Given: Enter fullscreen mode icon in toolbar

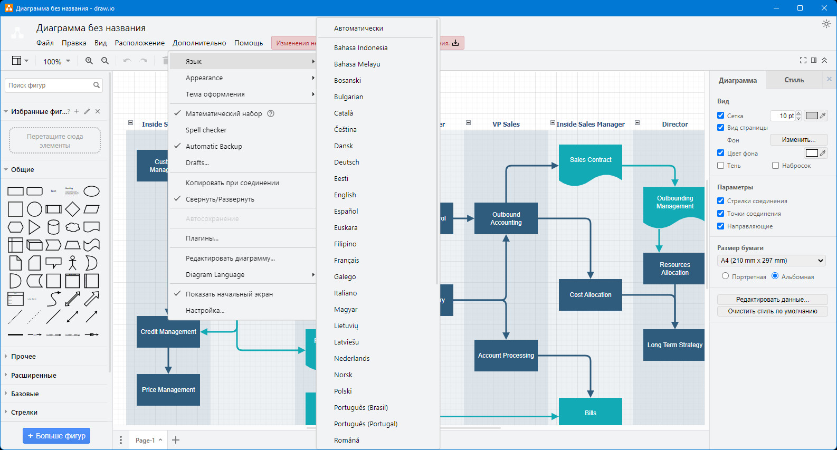Looking at the screenshot, I should (x=803, y=60).
